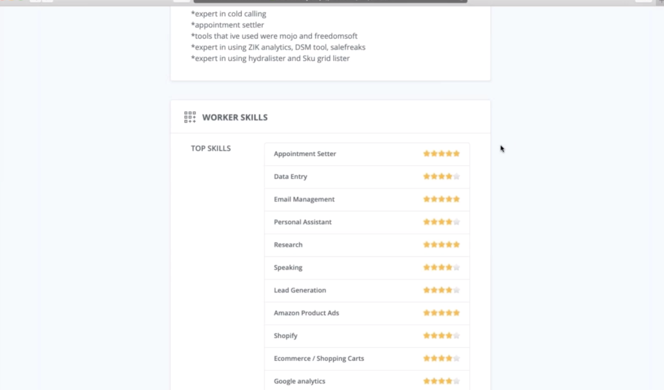
Task: Click the Shopify star rating
Action: pyautogui.click(x=441, y=336)
